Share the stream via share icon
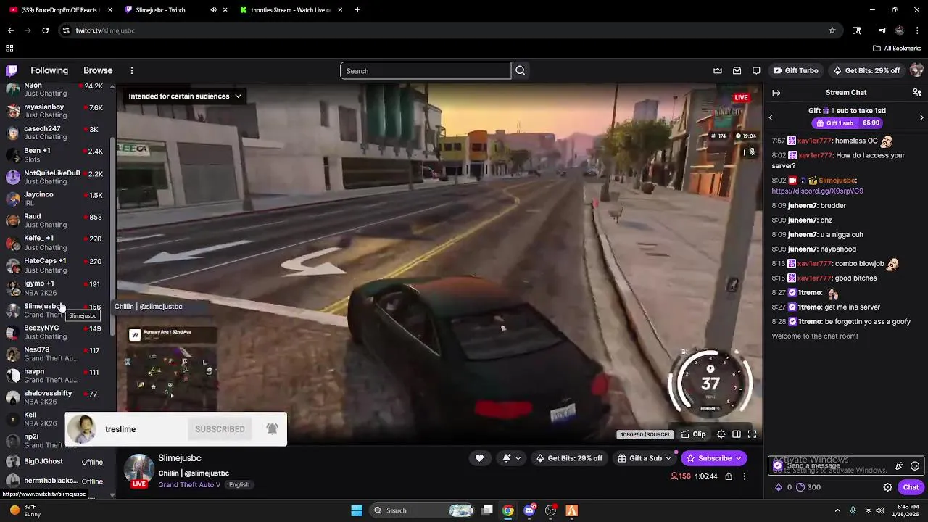The width and height of the screenshot is (928, 522). point(729,476)
